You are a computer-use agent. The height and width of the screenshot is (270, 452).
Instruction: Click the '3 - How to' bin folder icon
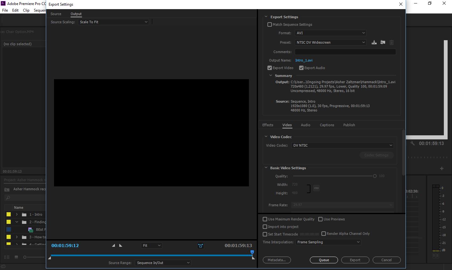(24, 237)
